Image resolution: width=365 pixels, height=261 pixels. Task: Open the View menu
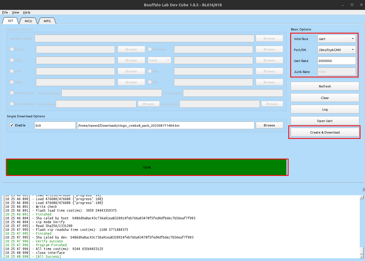[x=15, y=12]
